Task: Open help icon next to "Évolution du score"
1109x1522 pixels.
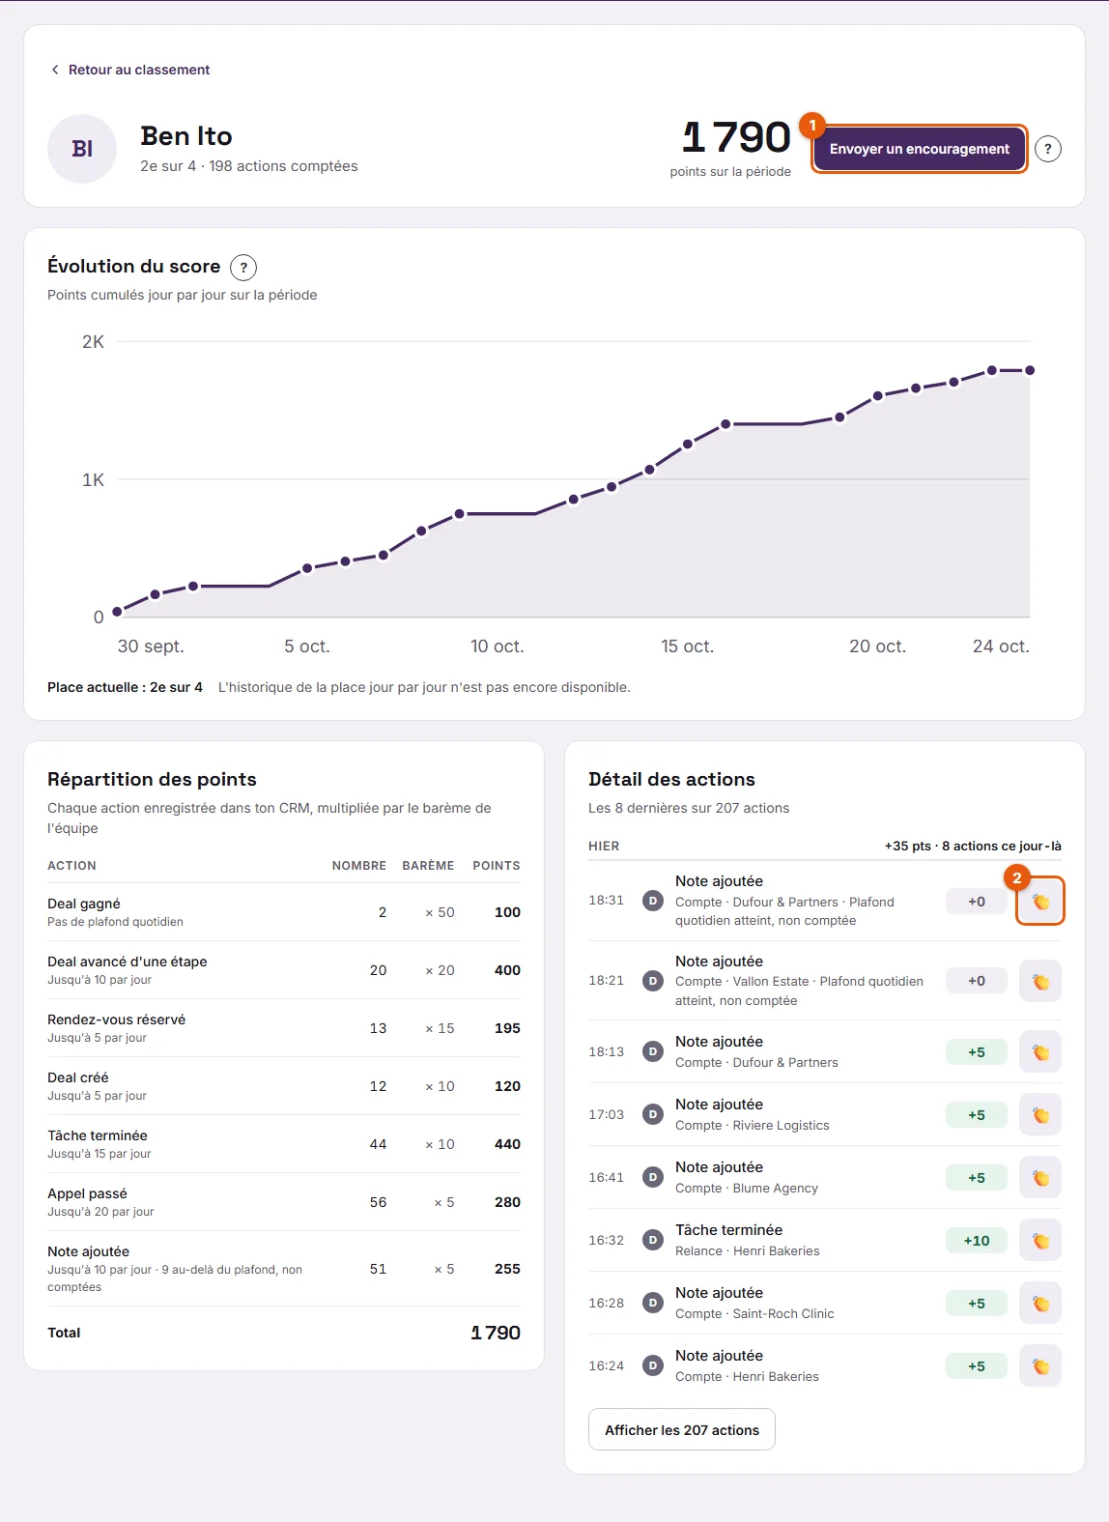Action: pos(243,268)
